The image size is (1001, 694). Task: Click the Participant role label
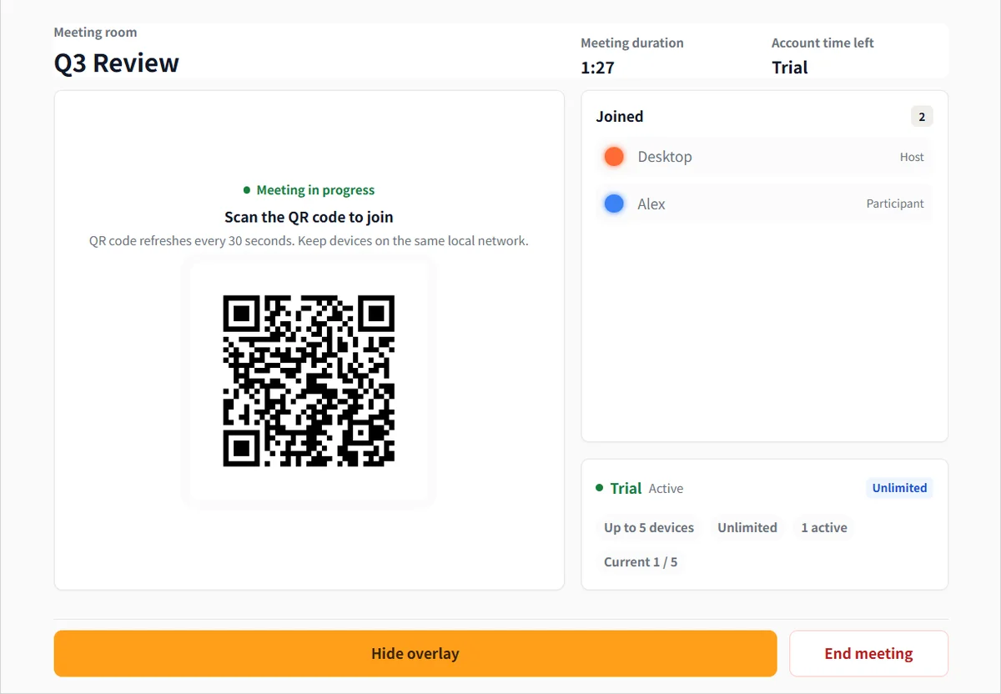click(895, 204)
